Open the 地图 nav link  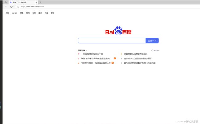(22, 13)
